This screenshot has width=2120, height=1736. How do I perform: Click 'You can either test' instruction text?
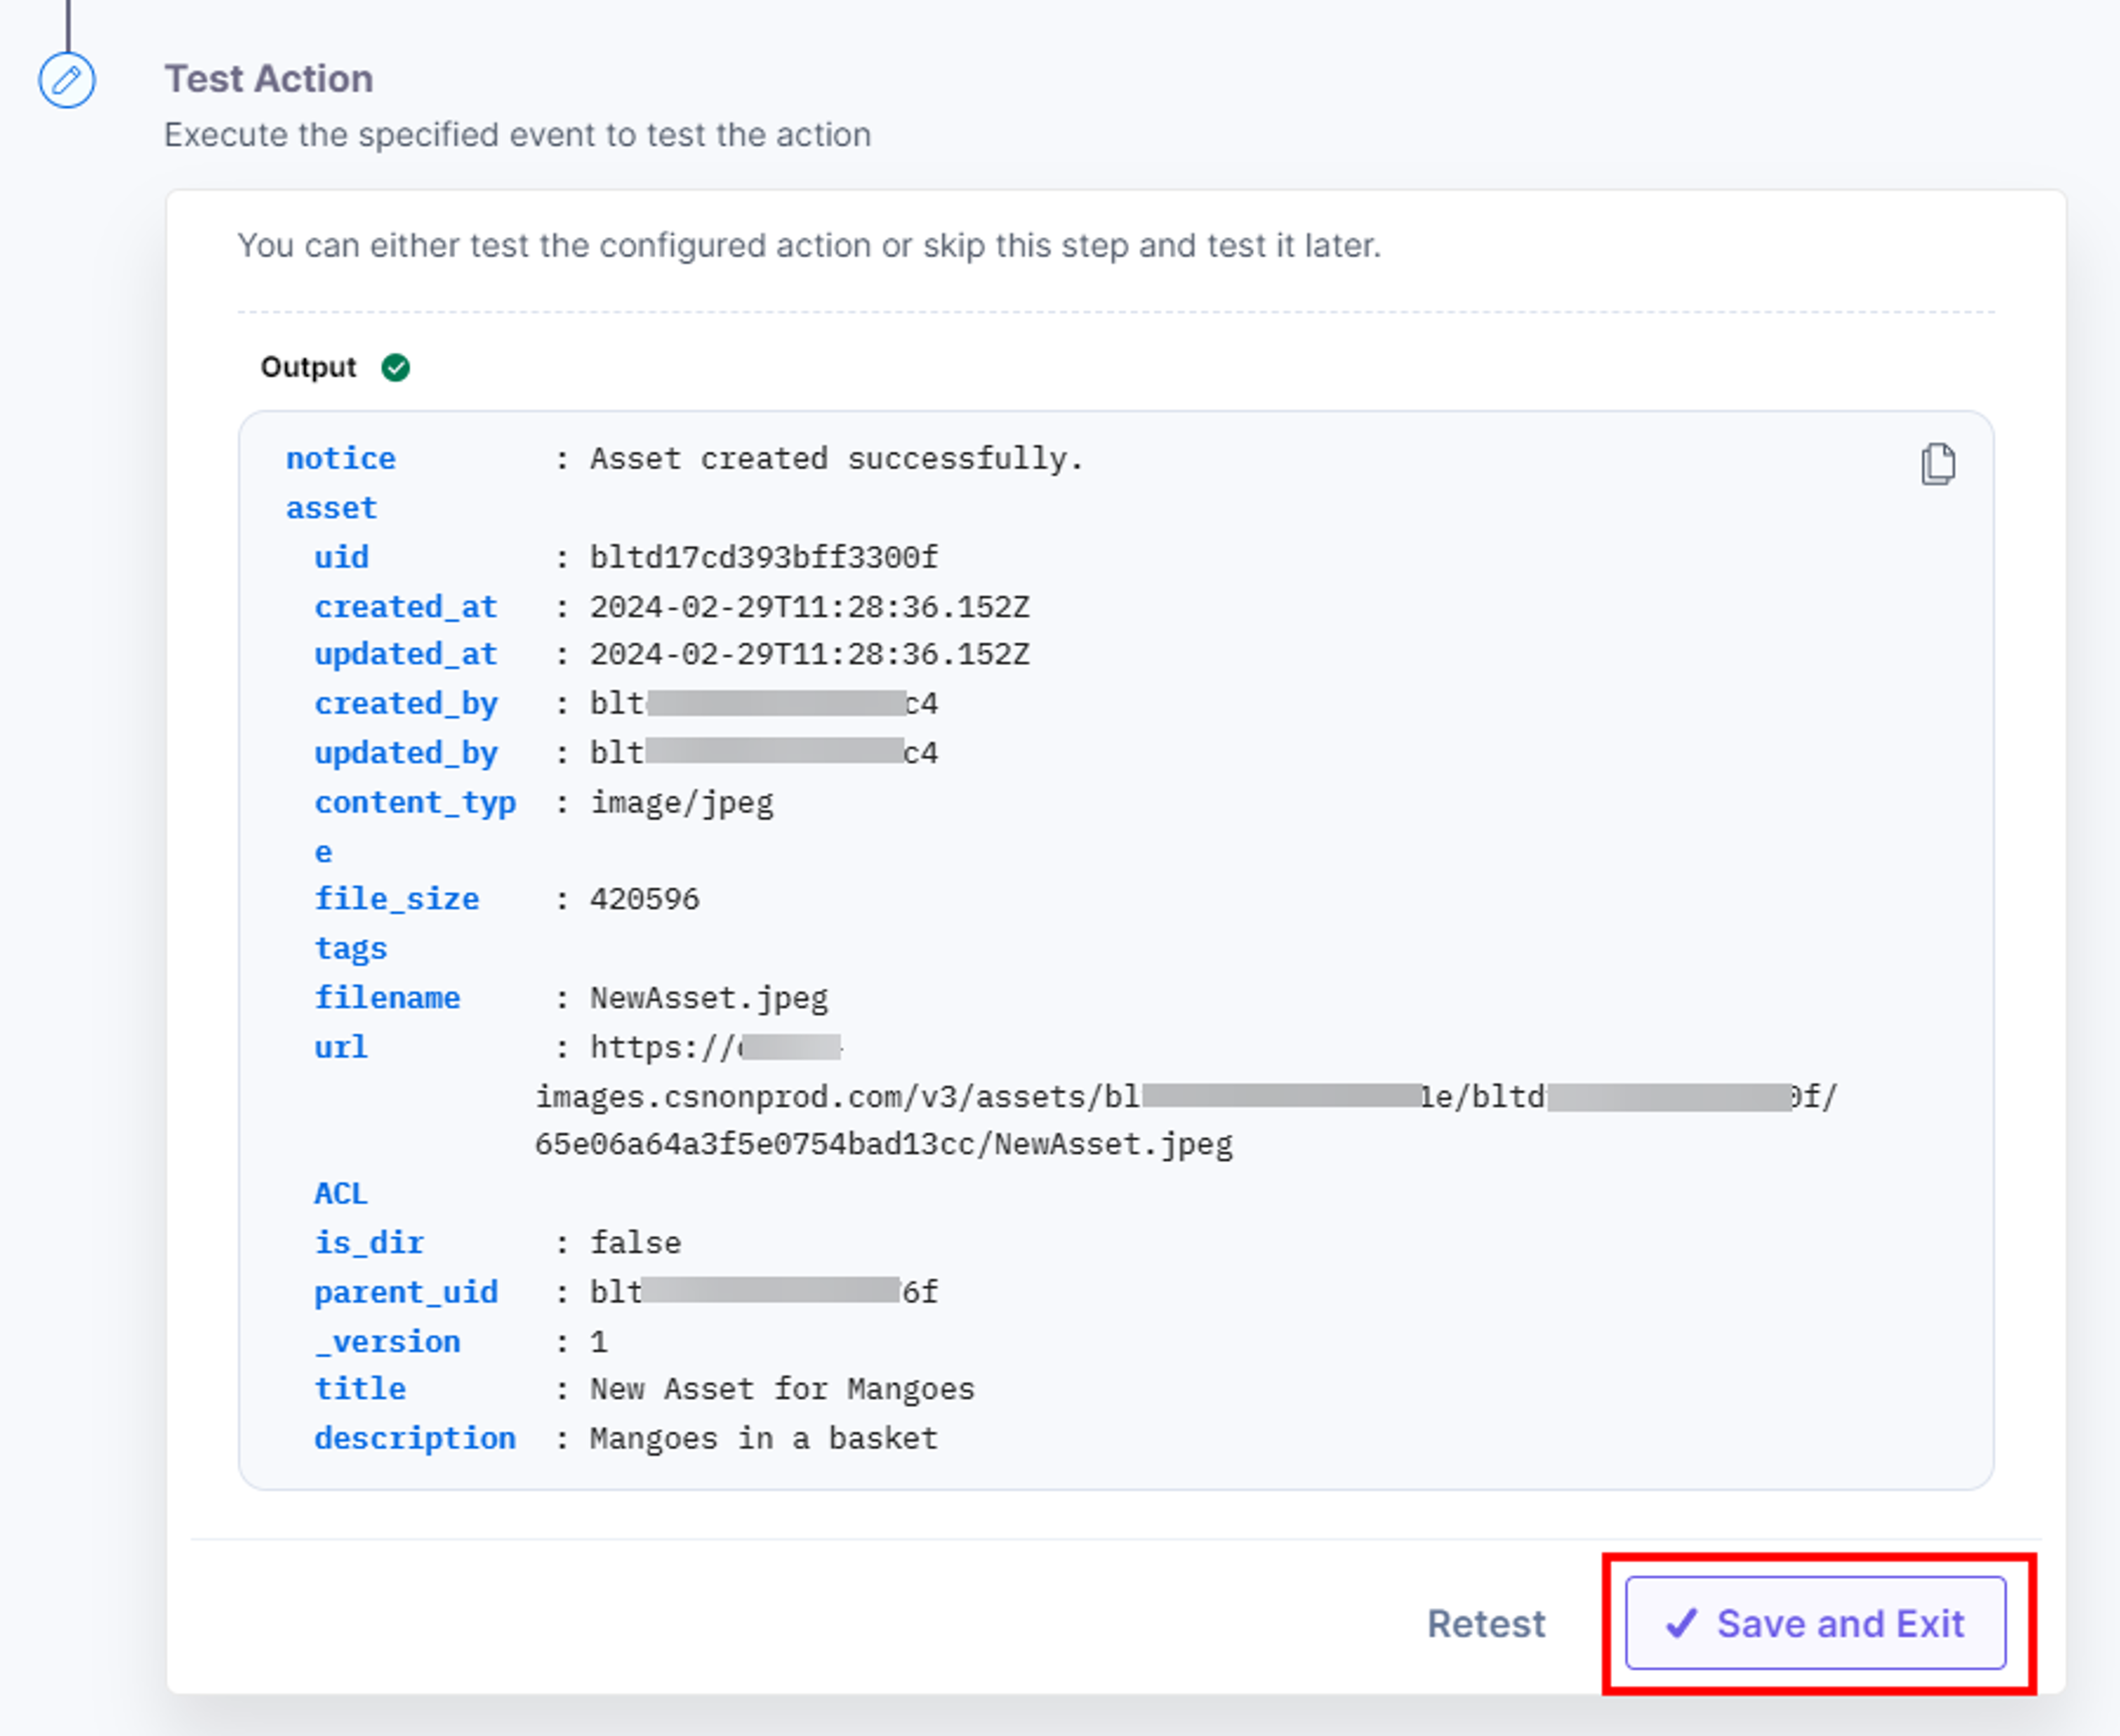point(809,245)
